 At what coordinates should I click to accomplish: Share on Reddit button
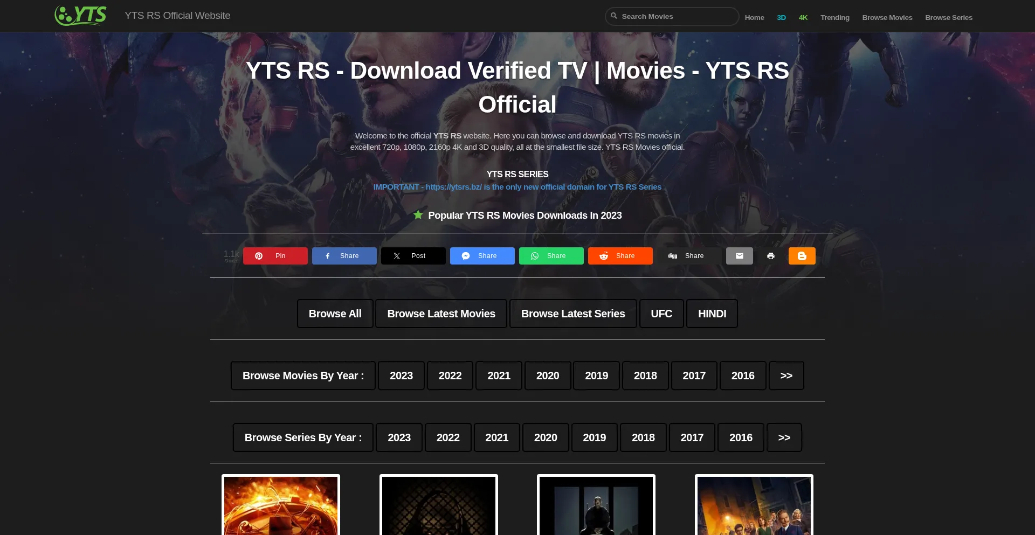[x=620, y=256]
